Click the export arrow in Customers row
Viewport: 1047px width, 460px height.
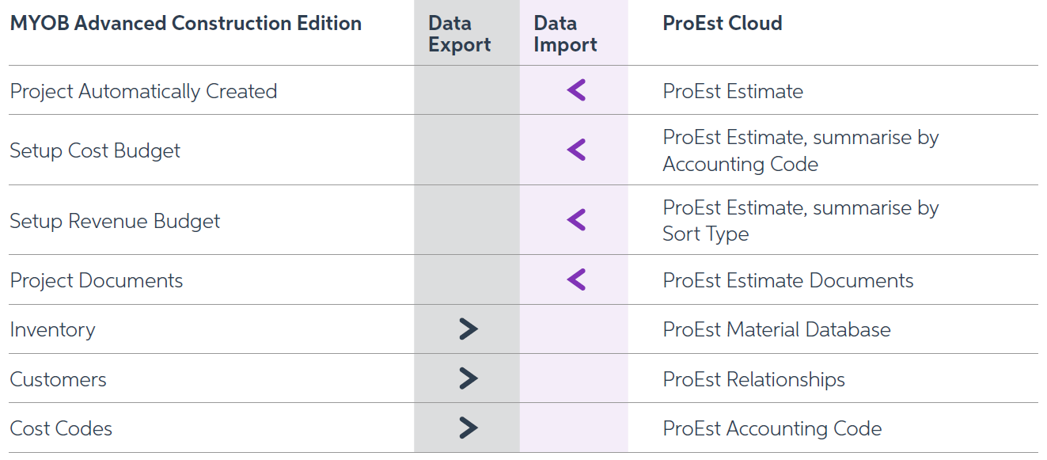tap(468, 378)
